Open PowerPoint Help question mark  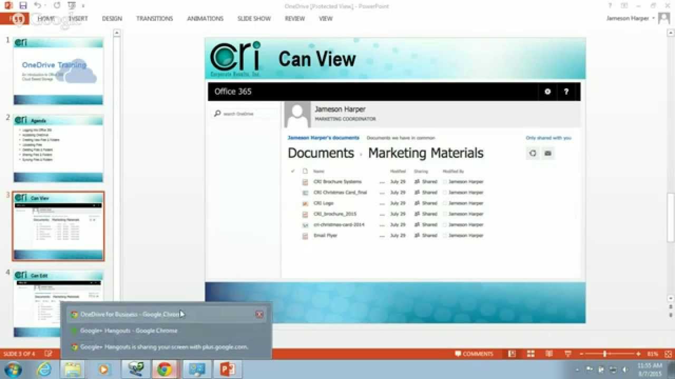coord(611,5)
